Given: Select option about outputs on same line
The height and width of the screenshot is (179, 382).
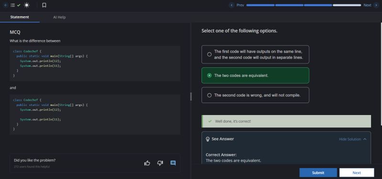Looking at the screenshot, I should point(255,54).
